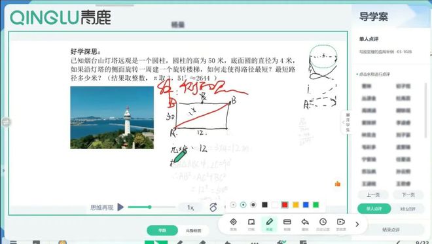Click the QINGLU 青鹿 logo
Screen dimensions: 432x244
[x=61, y=18]
